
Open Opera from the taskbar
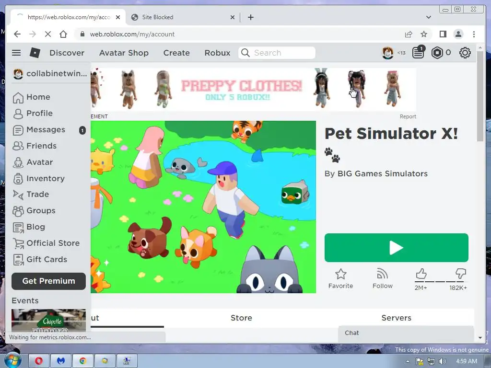pos(39,361)
